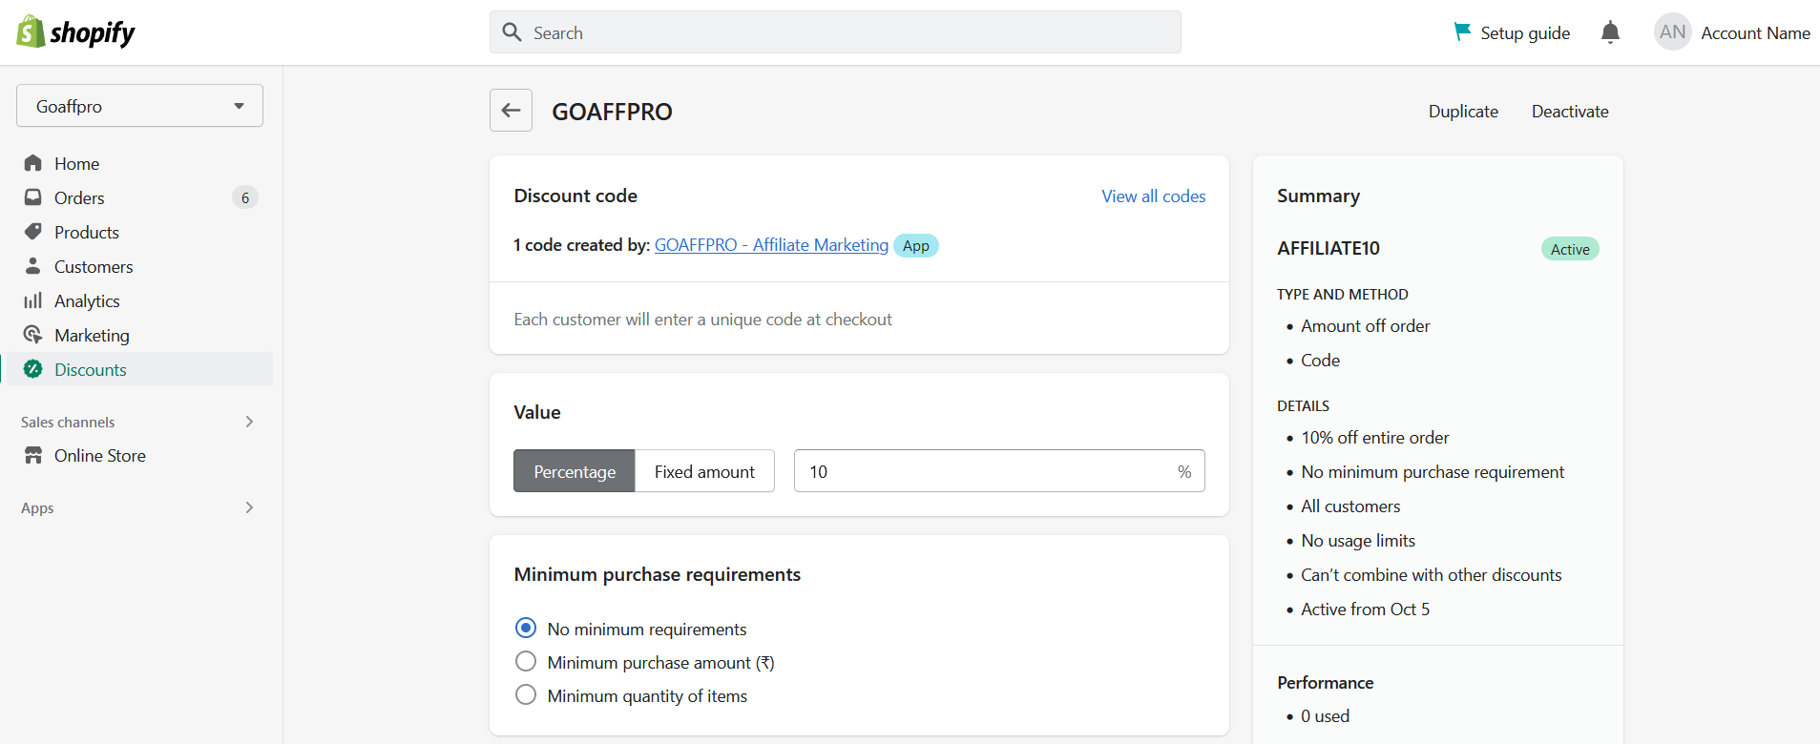
Task: Open Setup guide flag icon
Action: point(1462,32)
